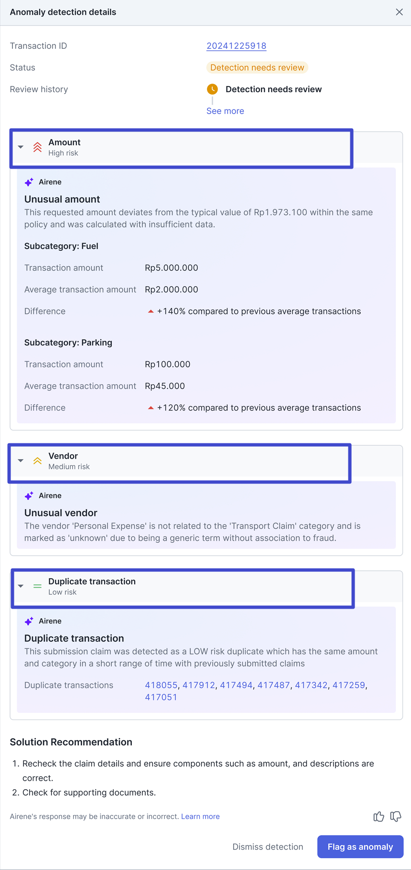The height and width of the screenshot is (870, 411).
Task: Click the Learn more link
Action: pos(200,816)
